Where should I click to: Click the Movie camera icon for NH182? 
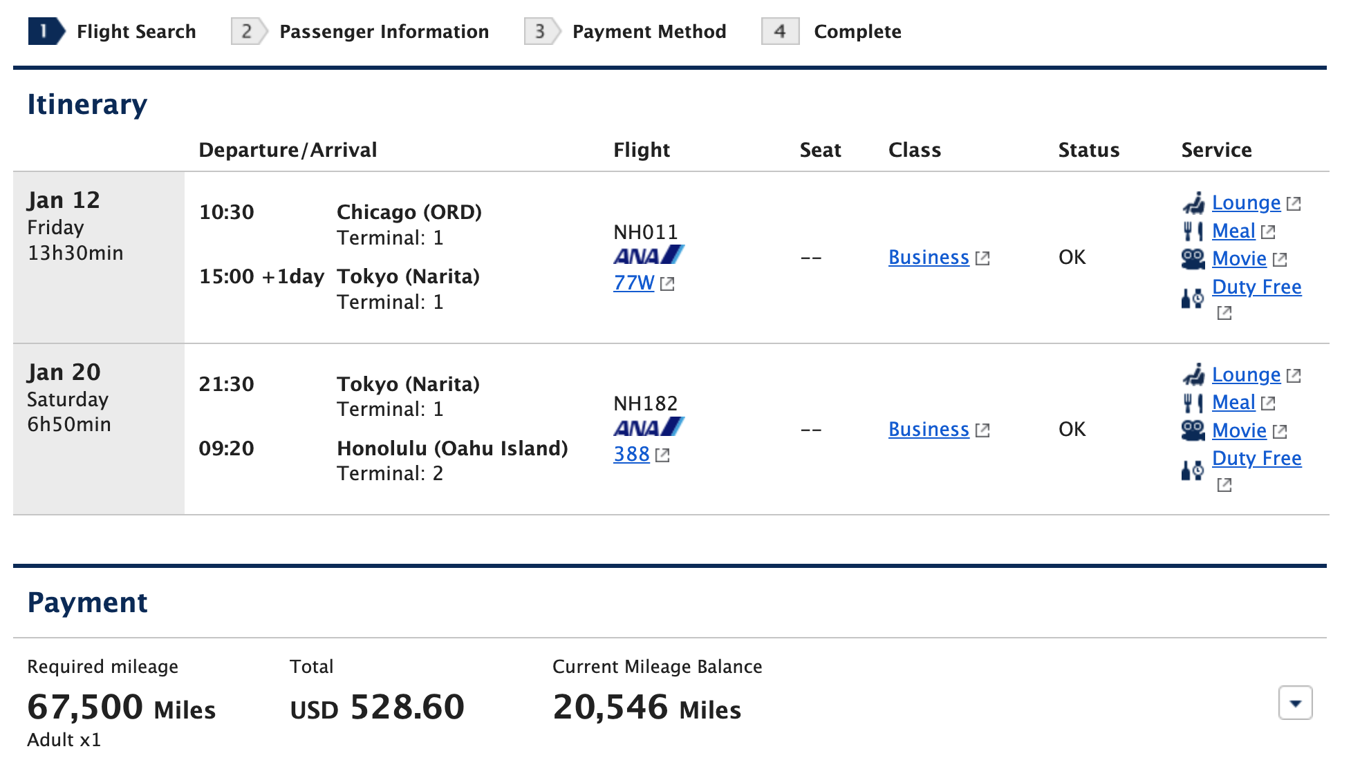[1193, 430]
